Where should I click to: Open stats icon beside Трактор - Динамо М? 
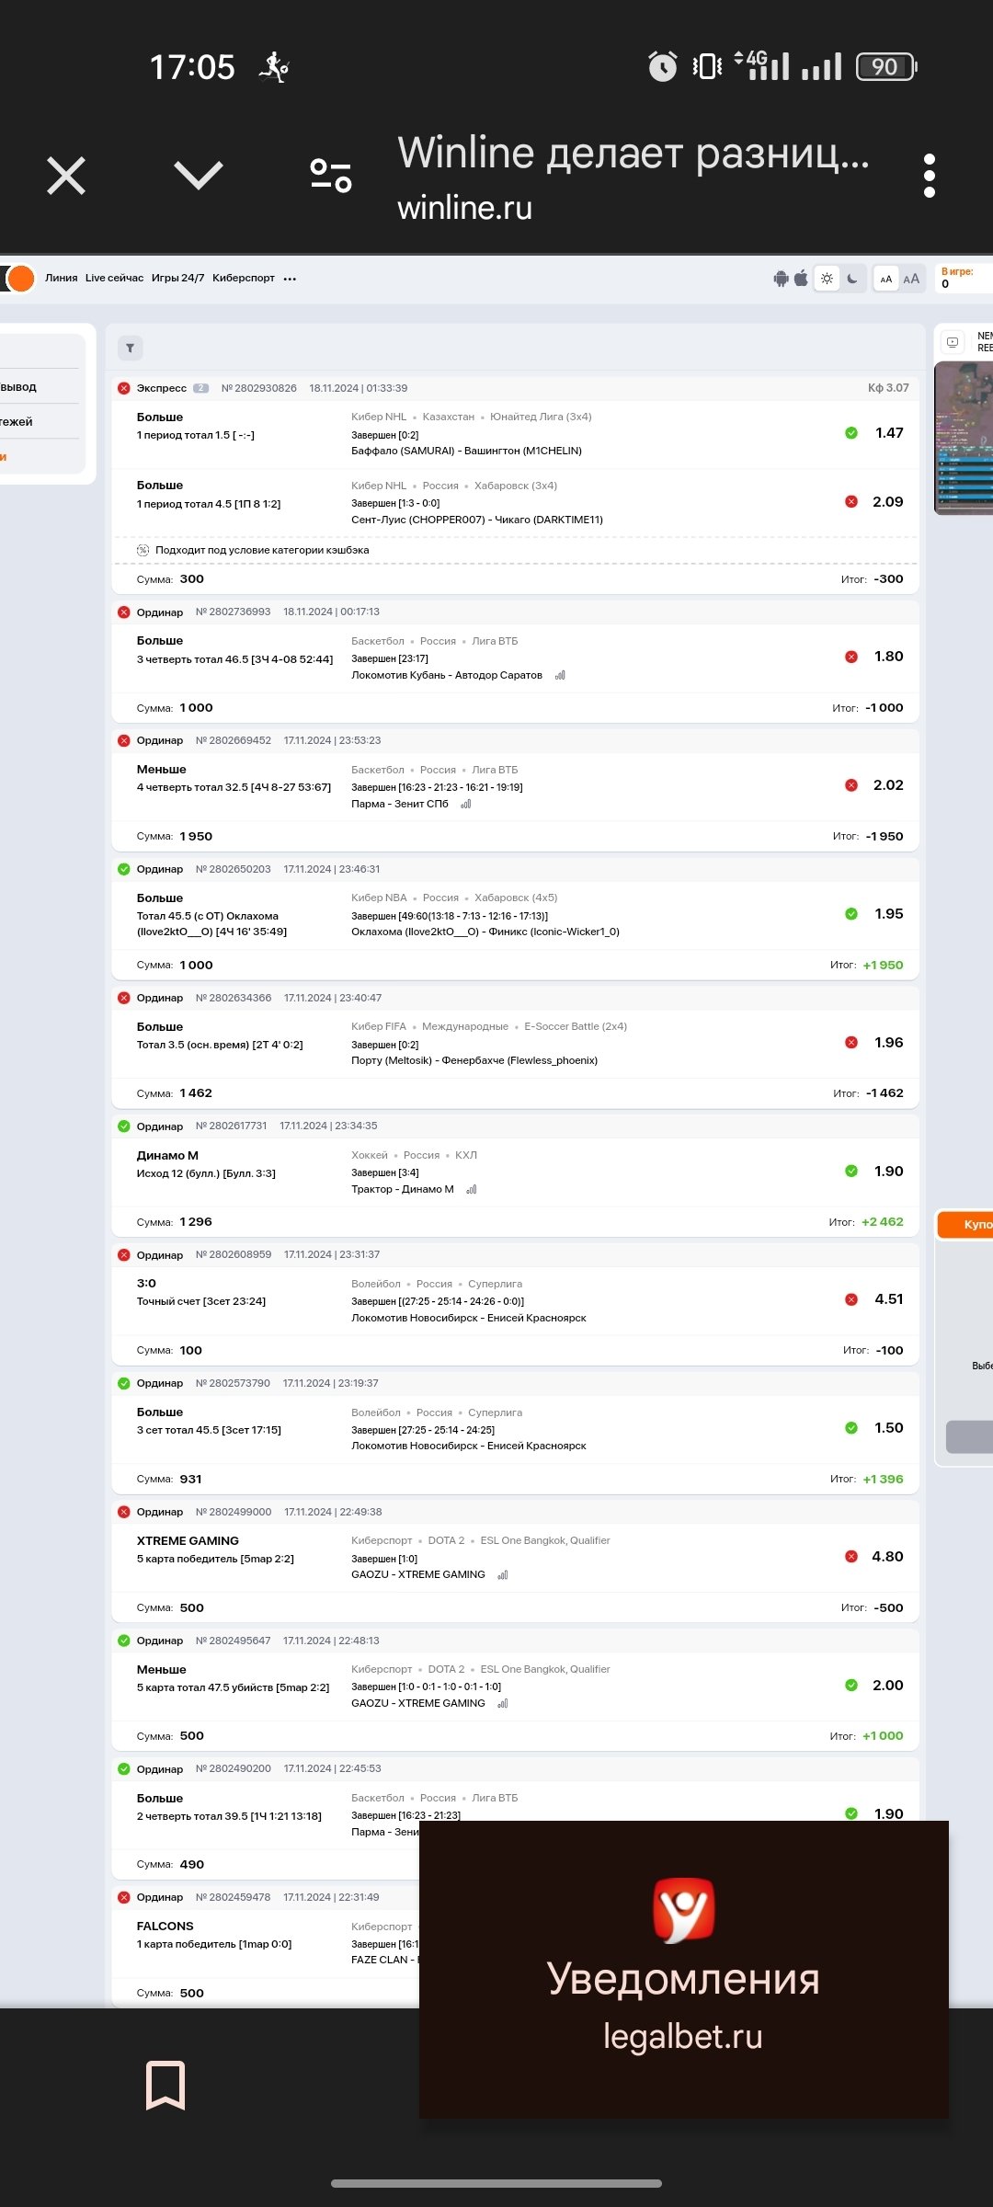[472, 1189]
